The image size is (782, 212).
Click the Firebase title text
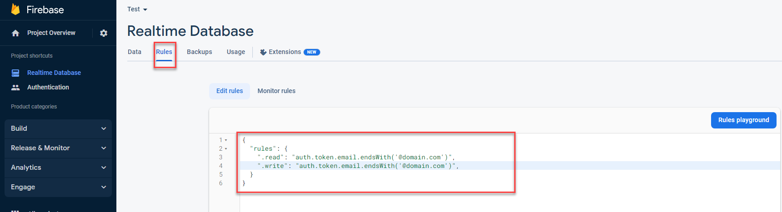pyautogui.click(x=45, y=10)
